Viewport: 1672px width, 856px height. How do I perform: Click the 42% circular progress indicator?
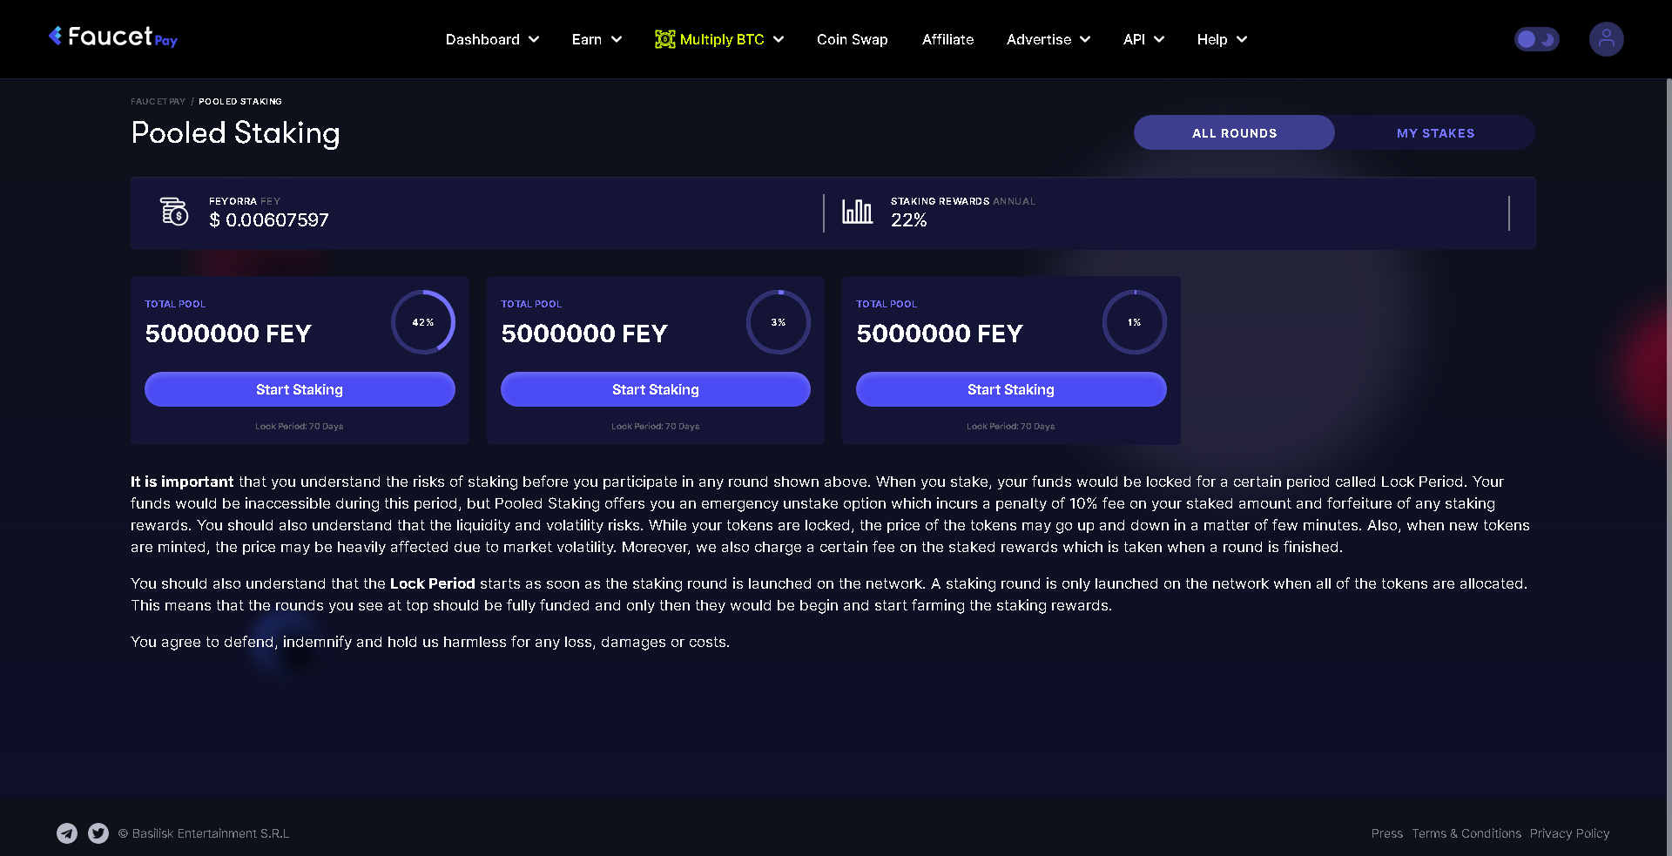[423, 322]
